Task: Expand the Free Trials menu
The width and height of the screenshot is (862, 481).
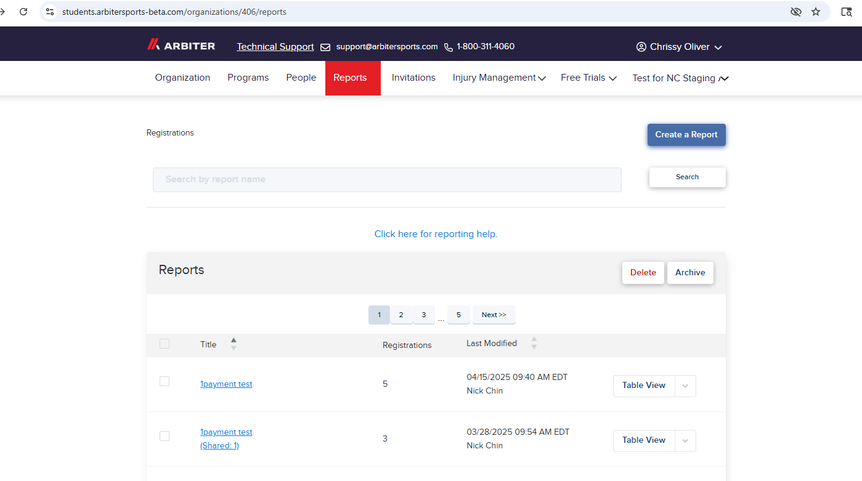Action: pyautogui.click(x=612, y=78)
